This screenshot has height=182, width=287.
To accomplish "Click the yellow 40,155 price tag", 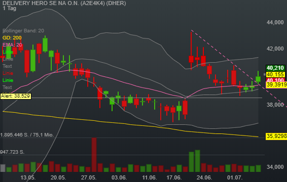I will click(x=275, y=74).
